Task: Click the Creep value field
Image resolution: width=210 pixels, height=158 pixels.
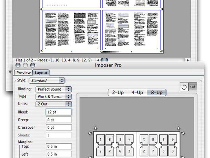Action: click(59, 120)
